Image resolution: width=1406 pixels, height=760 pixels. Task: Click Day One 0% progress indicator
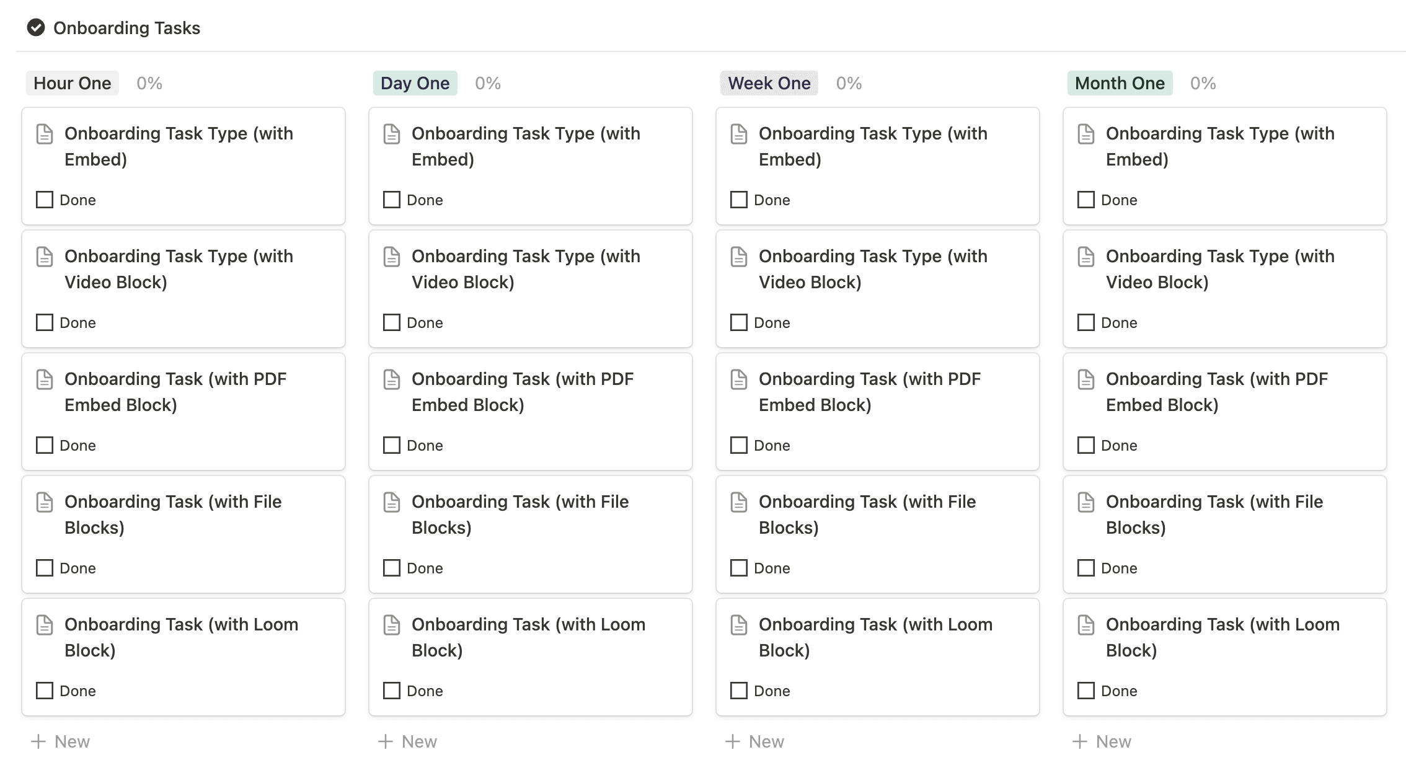488,83
